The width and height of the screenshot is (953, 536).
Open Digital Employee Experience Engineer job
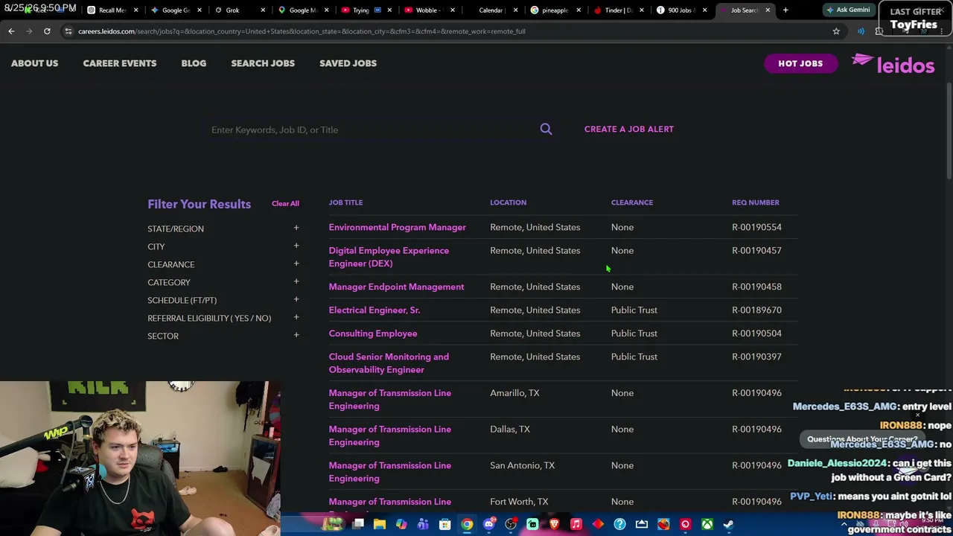[x=389, y=257]
